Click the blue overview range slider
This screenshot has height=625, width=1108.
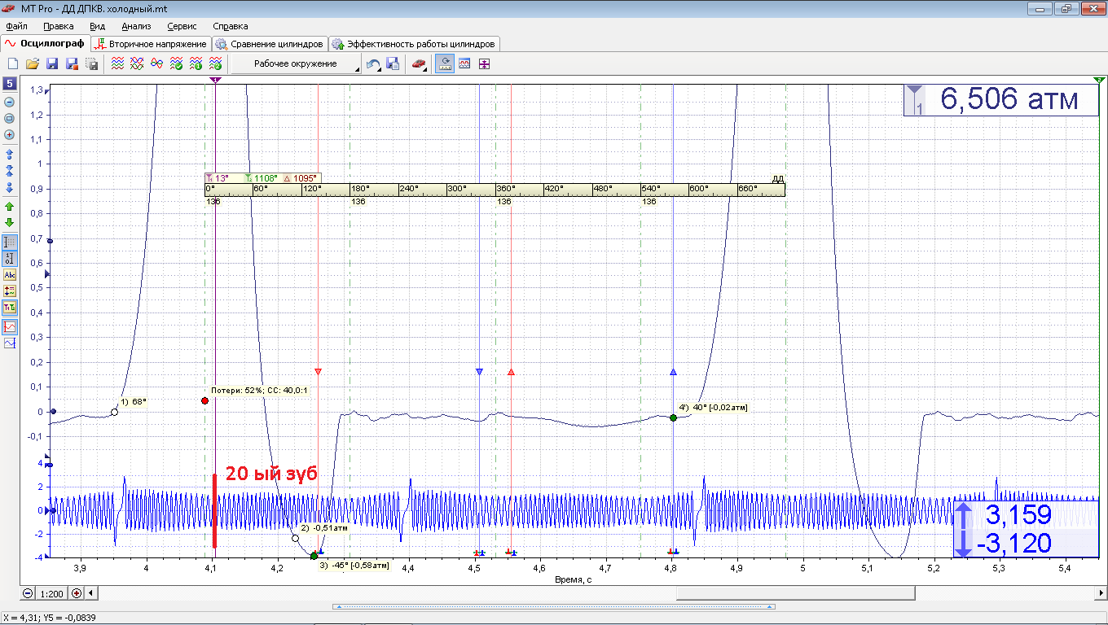[x=553, y=606]
